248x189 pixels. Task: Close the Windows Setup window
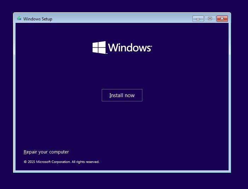[222, 19]
